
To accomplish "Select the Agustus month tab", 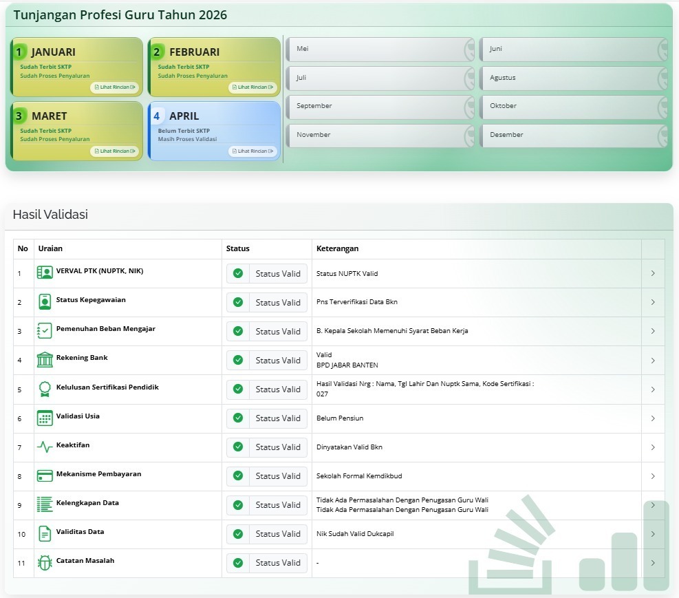I will (x=572, y=78).
